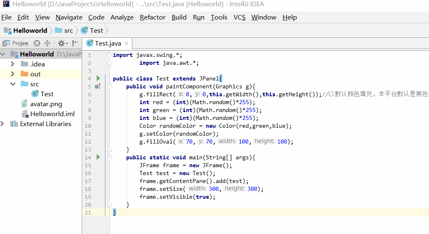Click the width hint value 300 in line 18
429x234 pixels.
tap(214, 189)
